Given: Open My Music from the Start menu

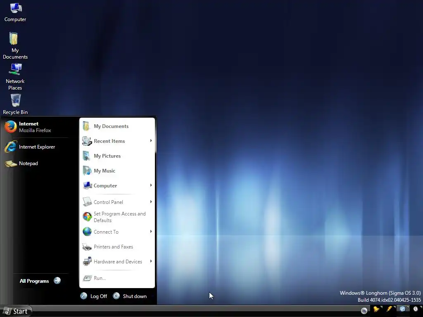Looking at the screenshot, I should point(117,170).
